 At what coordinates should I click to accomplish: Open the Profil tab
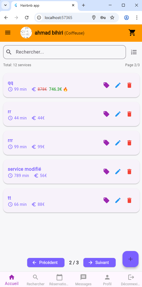click(107, 280)
